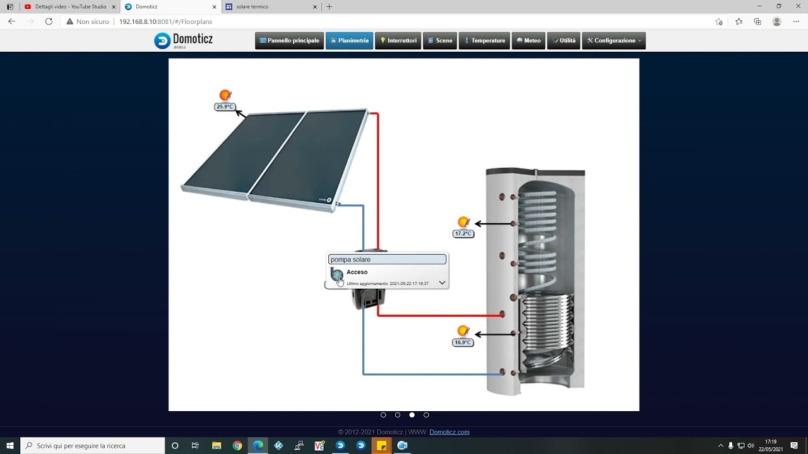Open the browser Favorites list

[x=739, y=21]
